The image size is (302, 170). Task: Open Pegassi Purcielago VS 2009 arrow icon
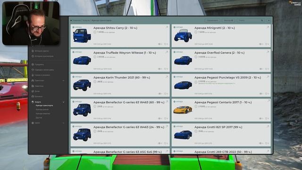point(268,77)
